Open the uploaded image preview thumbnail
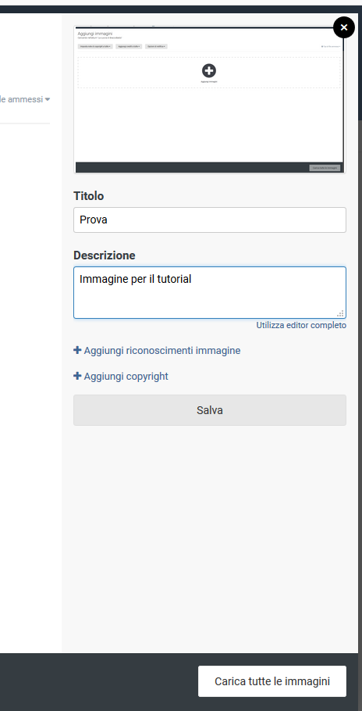 pos(210,99)
